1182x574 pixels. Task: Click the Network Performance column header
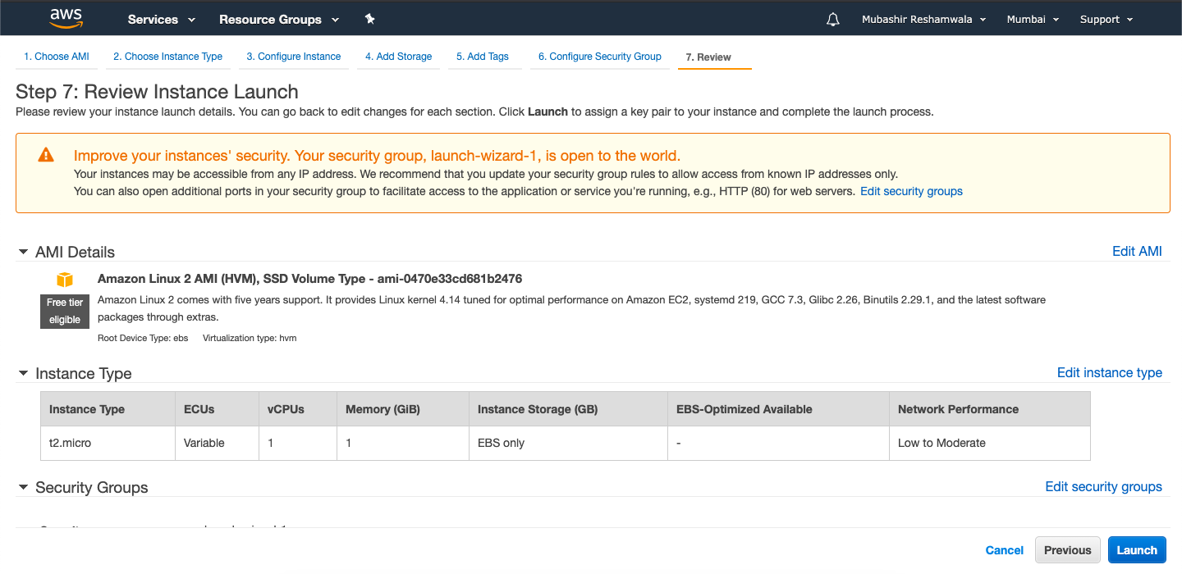pyautogui.click(x=989, y=409)
